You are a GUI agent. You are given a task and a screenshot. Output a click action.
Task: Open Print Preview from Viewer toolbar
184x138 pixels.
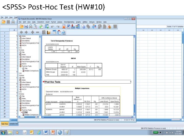(x=35, y=27)
